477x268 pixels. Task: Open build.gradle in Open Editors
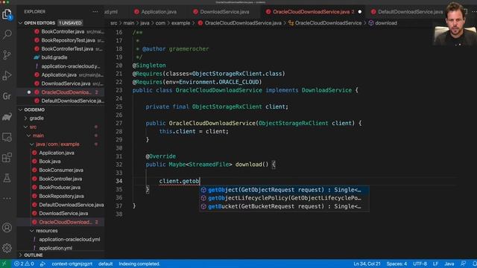pos(54,57)
